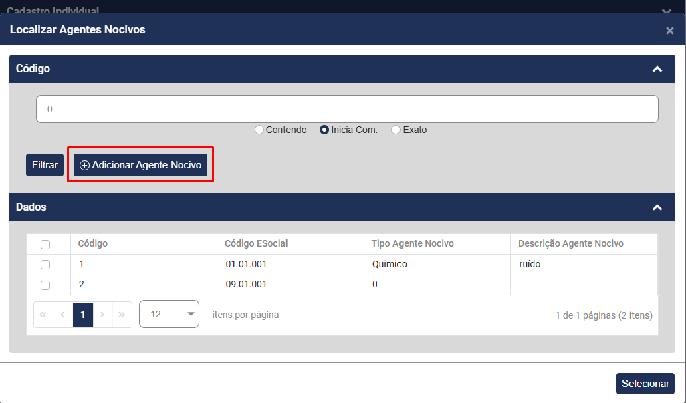
Task: Click the Filtrar button
Action: [45, 165]
